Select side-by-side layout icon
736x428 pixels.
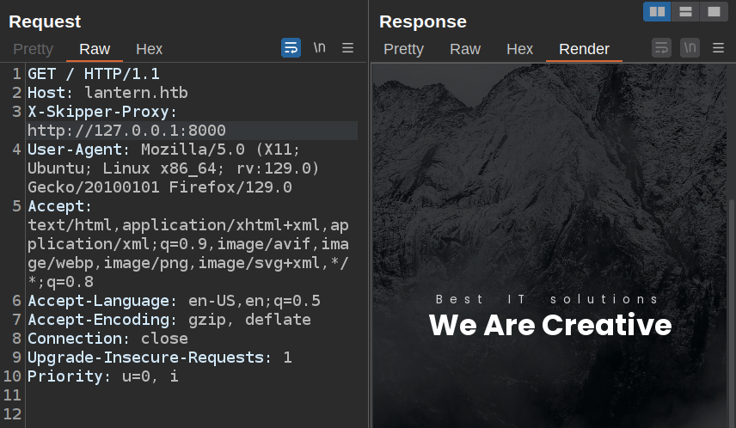tap(657, 11)
